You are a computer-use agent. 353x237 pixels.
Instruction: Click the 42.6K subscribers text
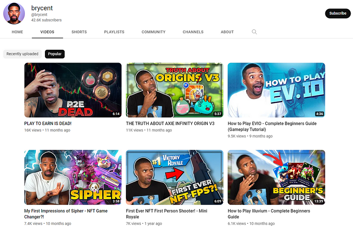pos(47,20)
